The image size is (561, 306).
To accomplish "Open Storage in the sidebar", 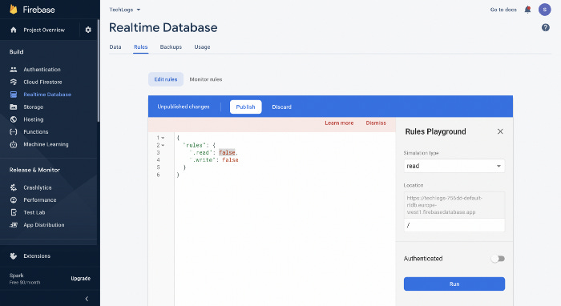I will click(x=34, y=107).
